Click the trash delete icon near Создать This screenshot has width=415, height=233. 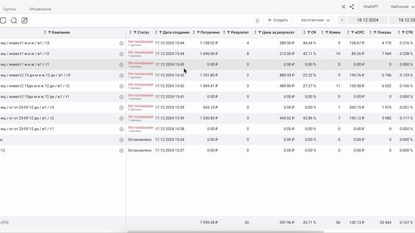[257, 20]
